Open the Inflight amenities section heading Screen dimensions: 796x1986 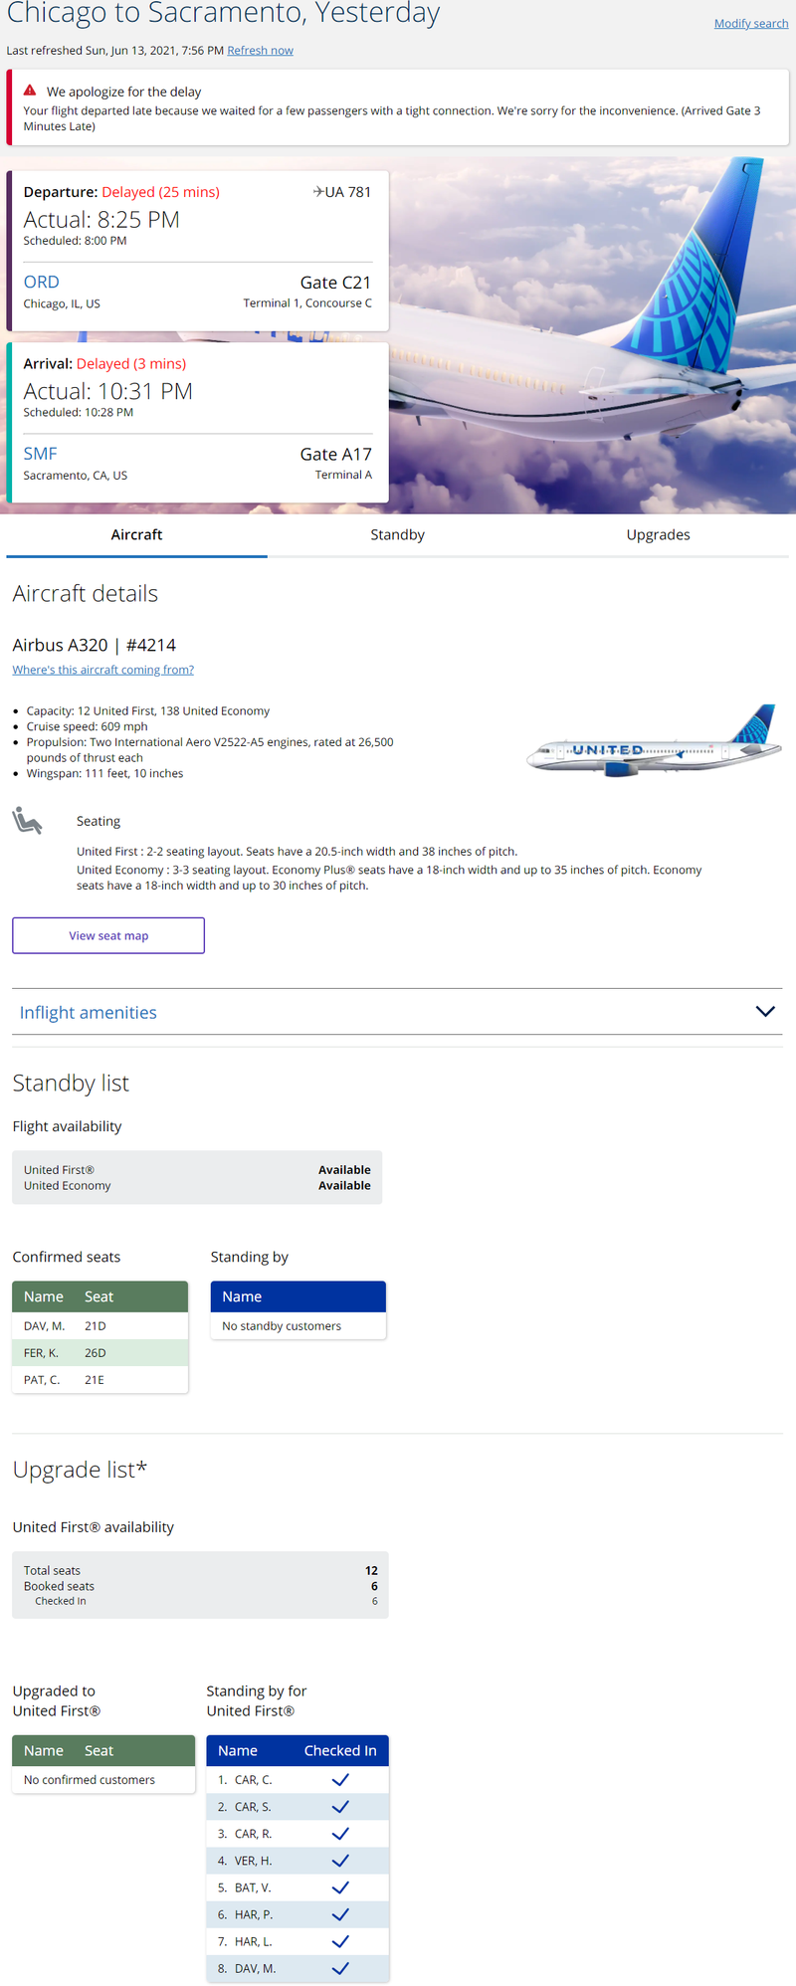(x=89, y=1013)
